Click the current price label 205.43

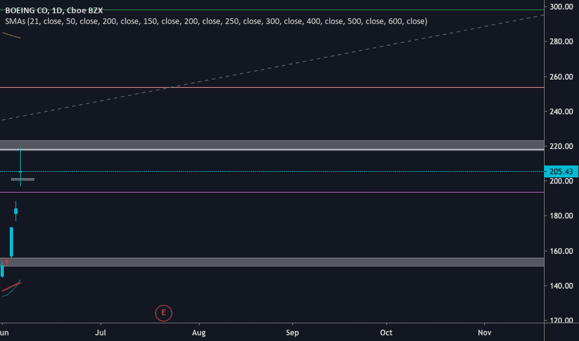561,171
